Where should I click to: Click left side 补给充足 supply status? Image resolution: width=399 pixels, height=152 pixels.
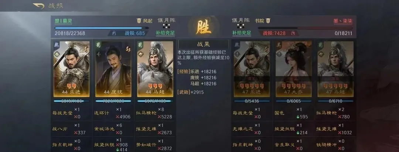point(165,33)
